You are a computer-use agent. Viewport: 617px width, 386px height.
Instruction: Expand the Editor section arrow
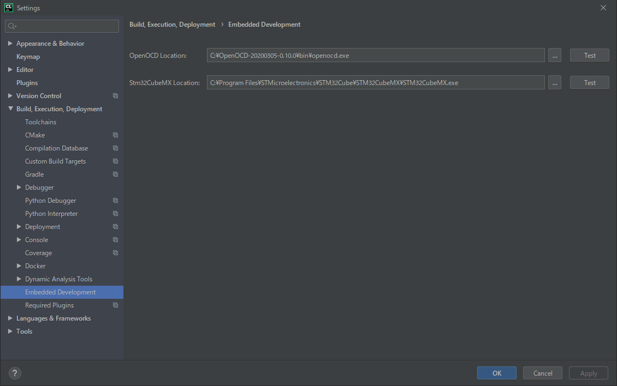point(10,70)
